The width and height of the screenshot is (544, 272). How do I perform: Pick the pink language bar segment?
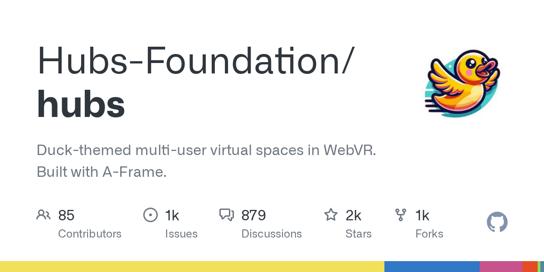tap(500, 267)
